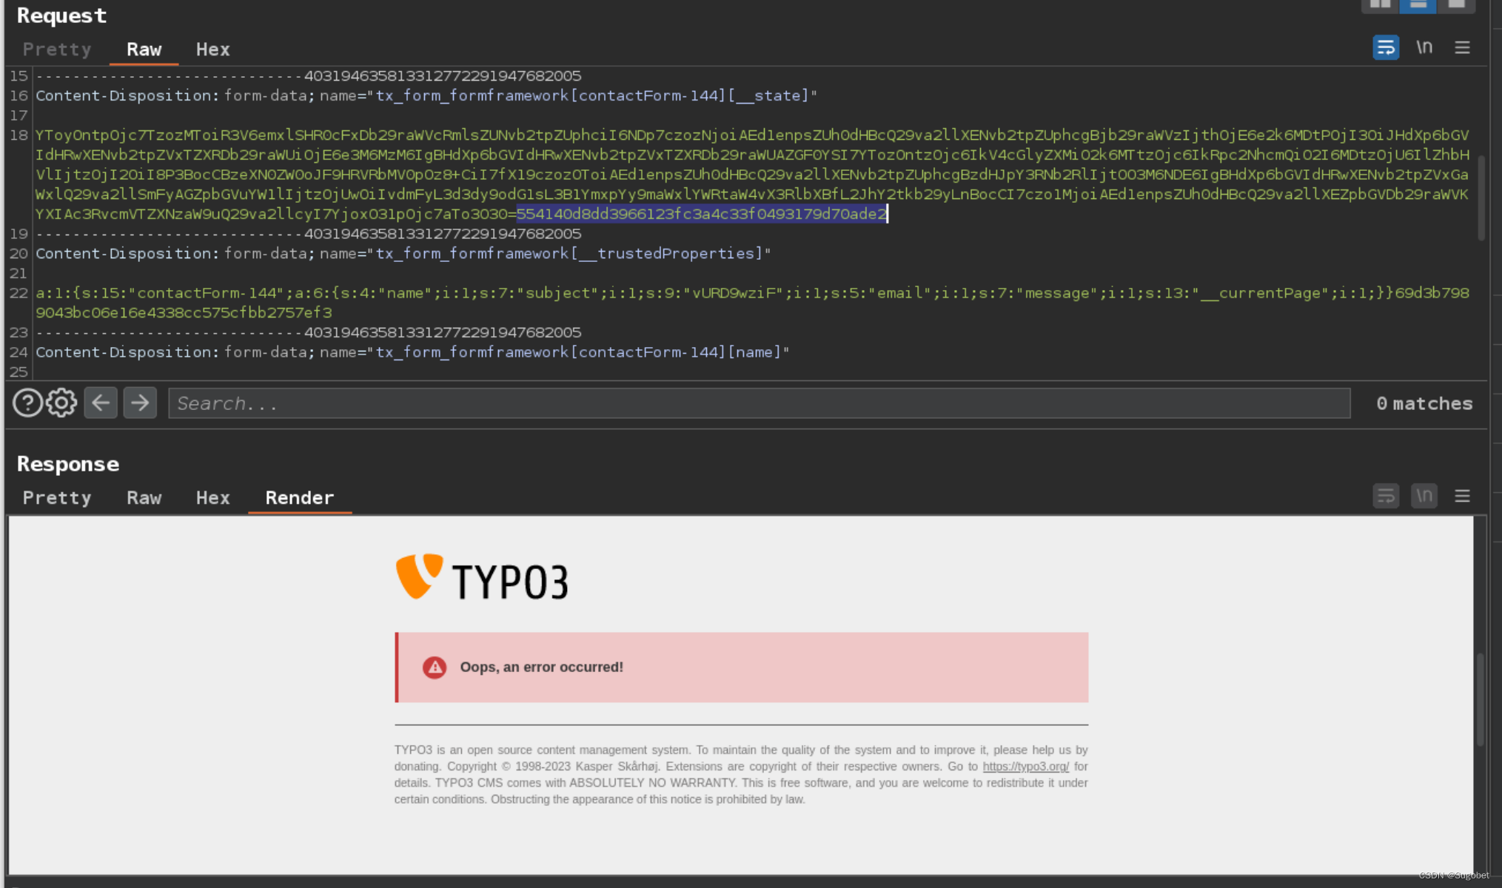Show newline characters in the Response panel

tap(1424, 496)
